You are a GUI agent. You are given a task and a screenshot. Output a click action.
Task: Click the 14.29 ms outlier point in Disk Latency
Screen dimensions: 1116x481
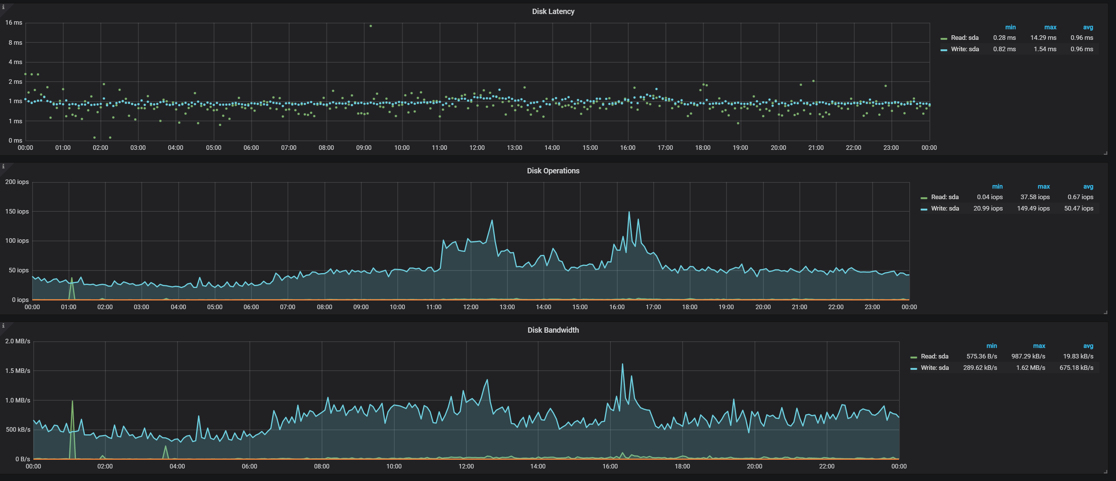coord(370,26)
